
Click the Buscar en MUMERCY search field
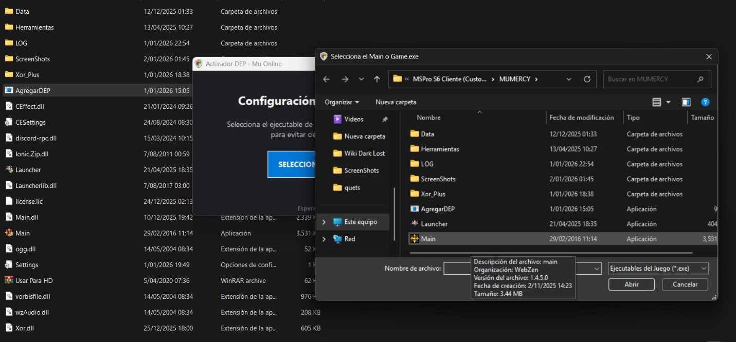point(651,79)
